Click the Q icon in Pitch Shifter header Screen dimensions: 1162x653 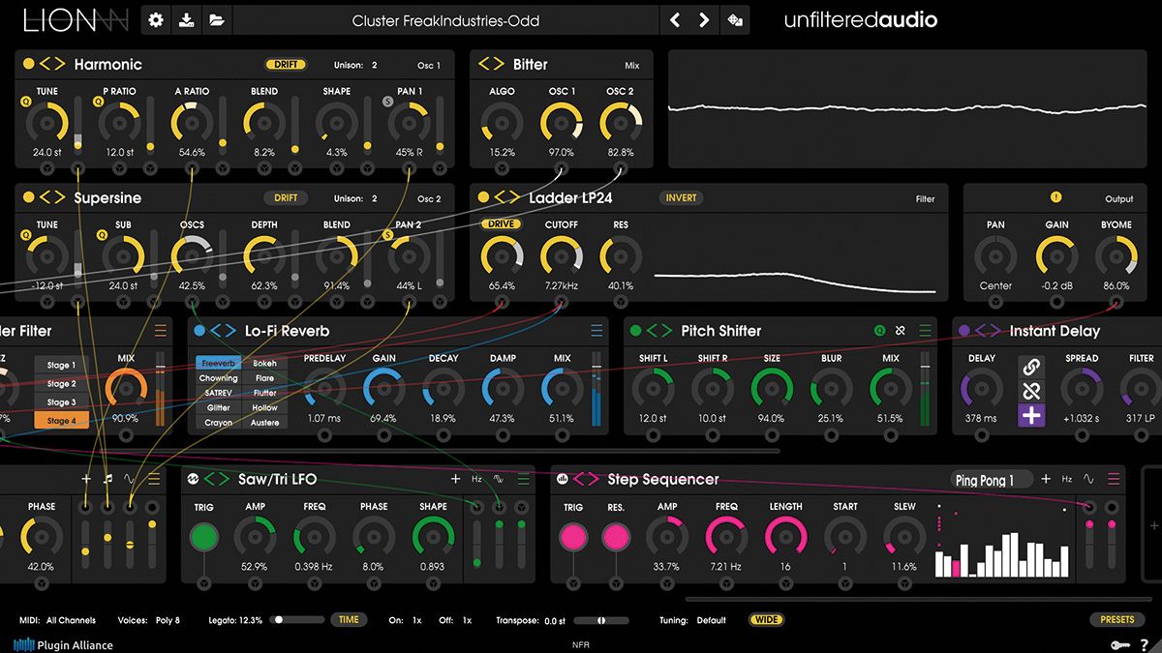(x=879, y=331)
